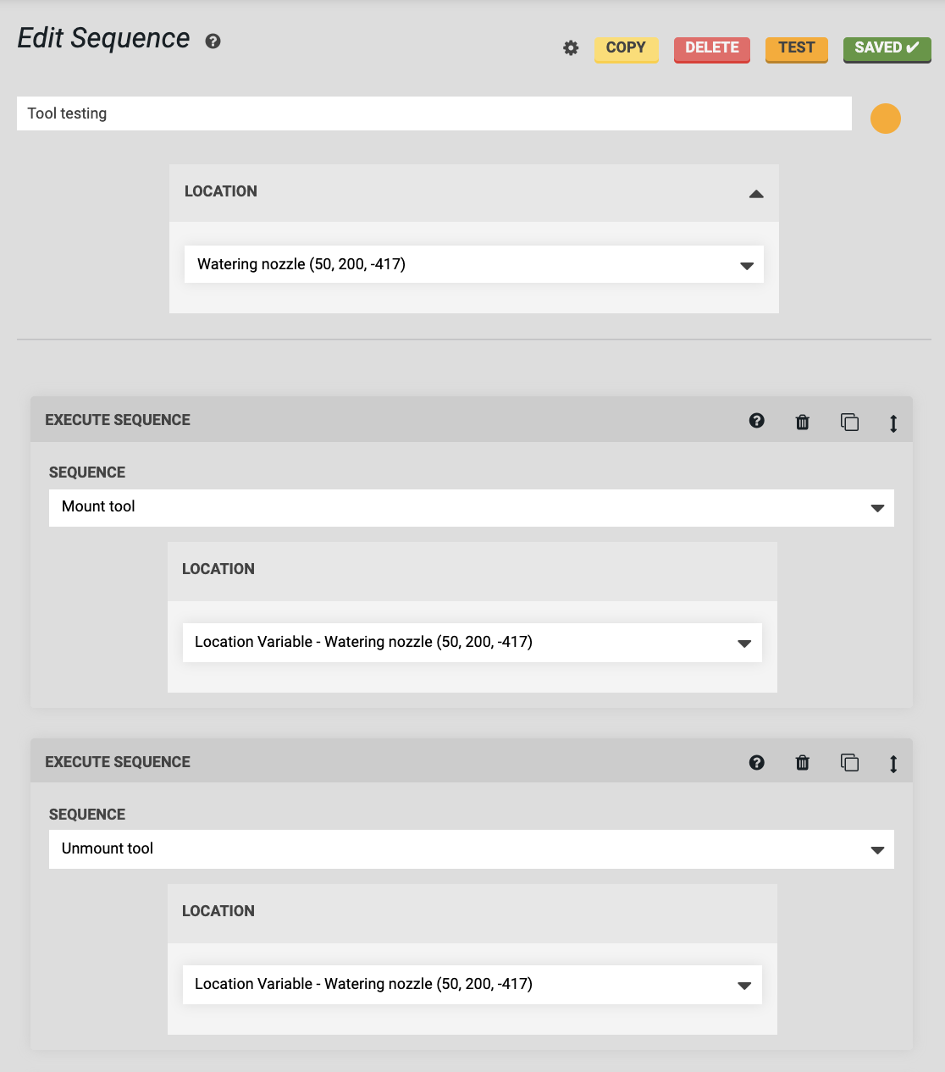Remove the Unmount tool step with trash icon
945x1072 pixels.
click(x=802, y=762)
